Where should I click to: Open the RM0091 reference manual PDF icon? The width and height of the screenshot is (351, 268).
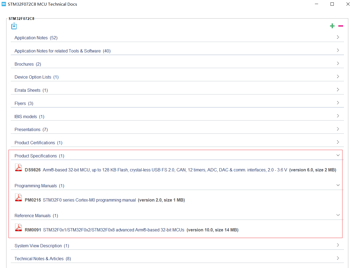[18, 227]
